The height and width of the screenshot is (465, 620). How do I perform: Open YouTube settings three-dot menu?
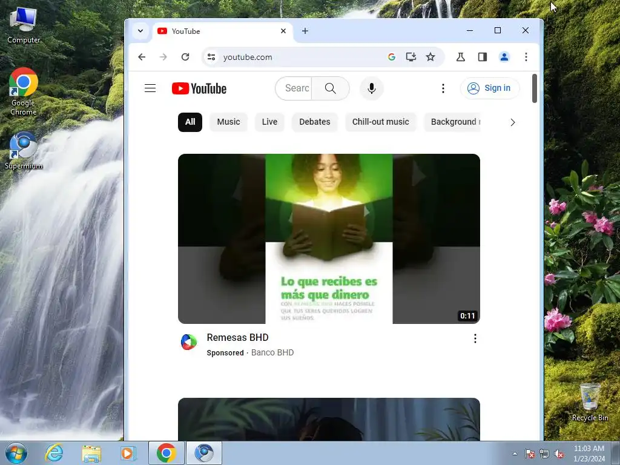point(443,88)
